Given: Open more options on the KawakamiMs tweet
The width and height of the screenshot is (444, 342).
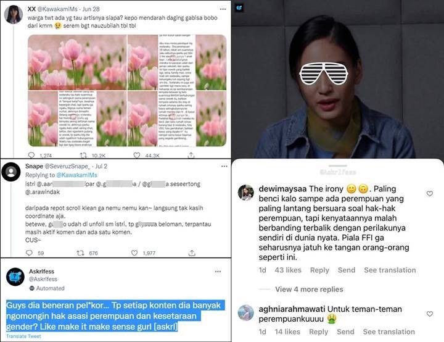Looking at the screenshot, I should point(223,9).
